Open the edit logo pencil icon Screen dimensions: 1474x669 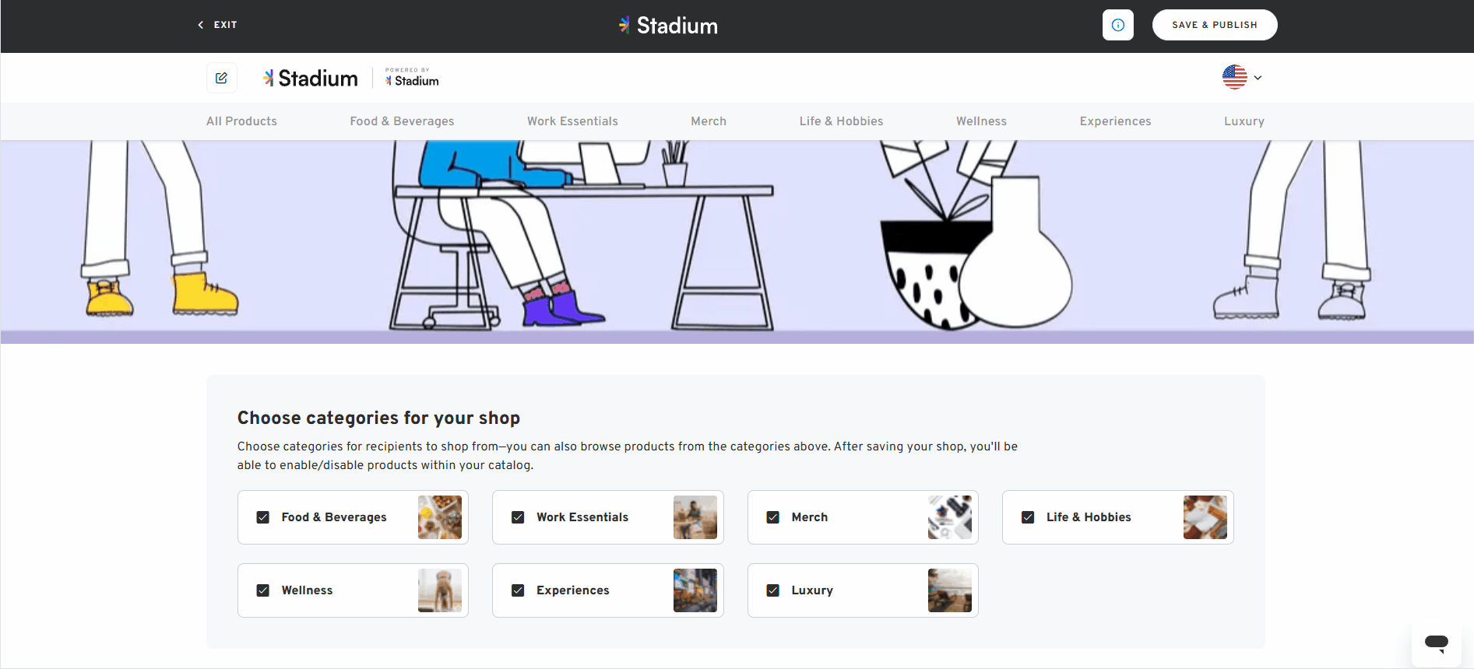(221, 78)
